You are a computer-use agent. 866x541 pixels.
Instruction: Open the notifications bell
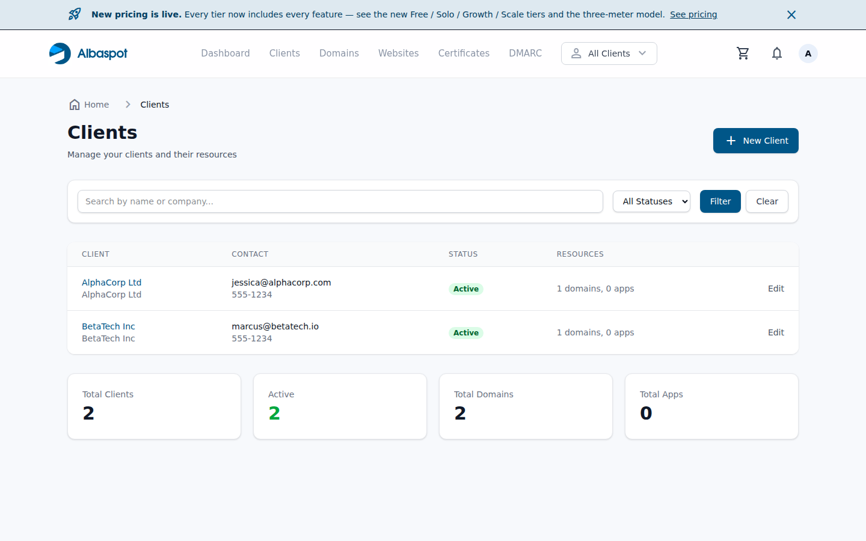777,53
